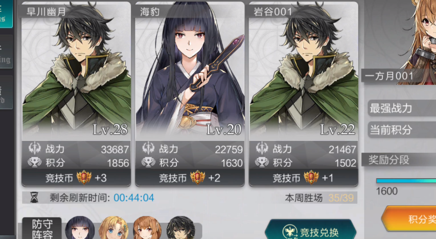Viewport: 436px width, 239px height.
Task: Open the 竞技兑换 exchange button
Action: (x=310, y=229)
